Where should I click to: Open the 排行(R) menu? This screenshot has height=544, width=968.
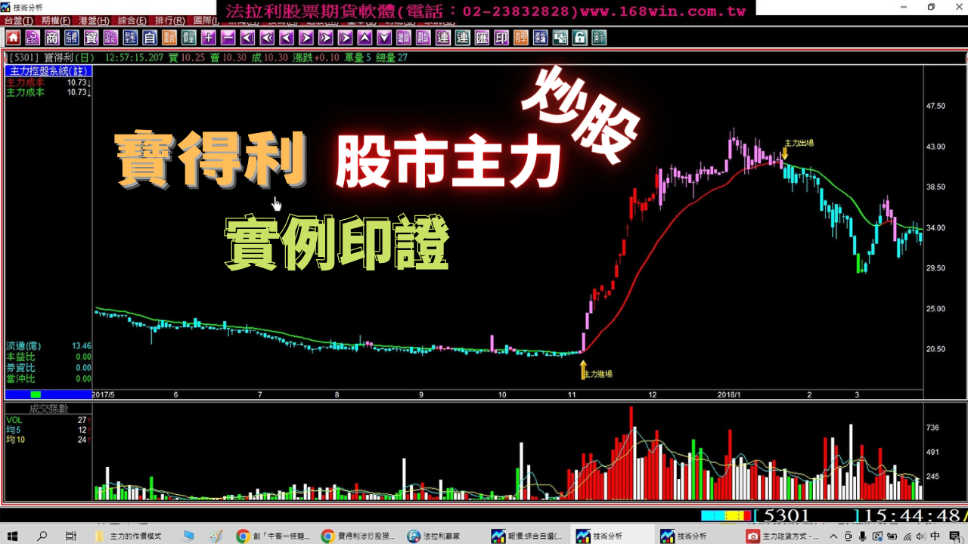169,21
